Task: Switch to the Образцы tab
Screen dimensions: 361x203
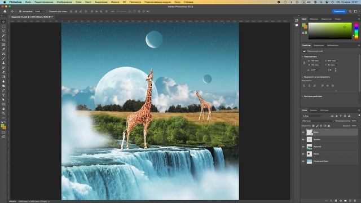Action: [x=314, y=19]
